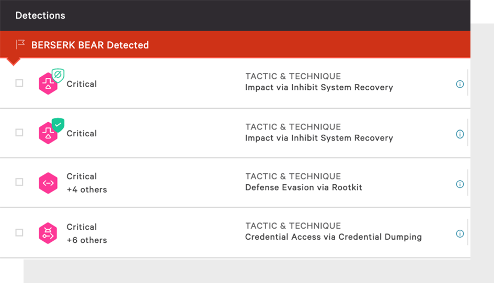Image resolution: width=494 pixels, height=283 pixels.
Task: Open Credential Access via Credential Dumping details
Action: click(334, 237)
